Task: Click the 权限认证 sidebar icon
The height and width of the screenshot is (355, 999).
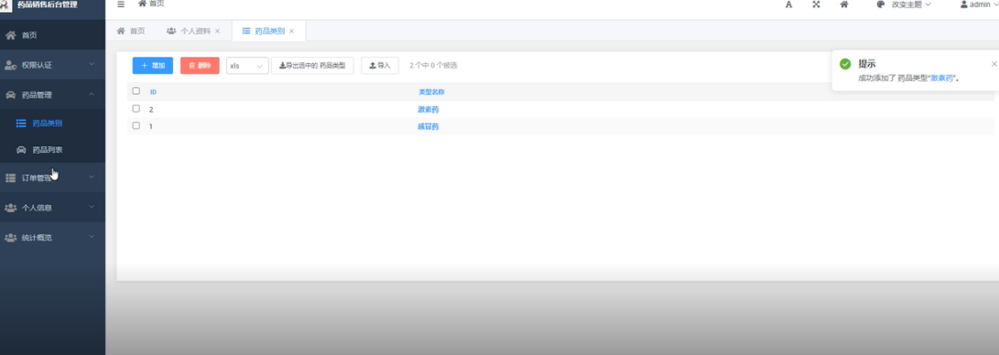Action: pos(10,65)
